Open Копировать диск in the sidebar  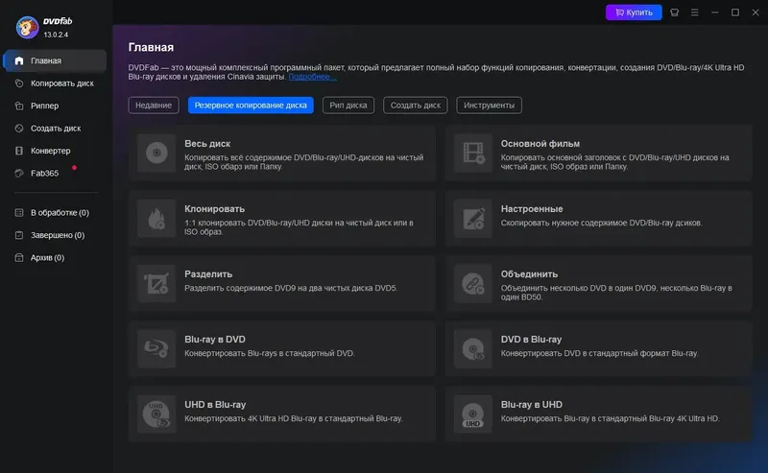click(61, 83)
